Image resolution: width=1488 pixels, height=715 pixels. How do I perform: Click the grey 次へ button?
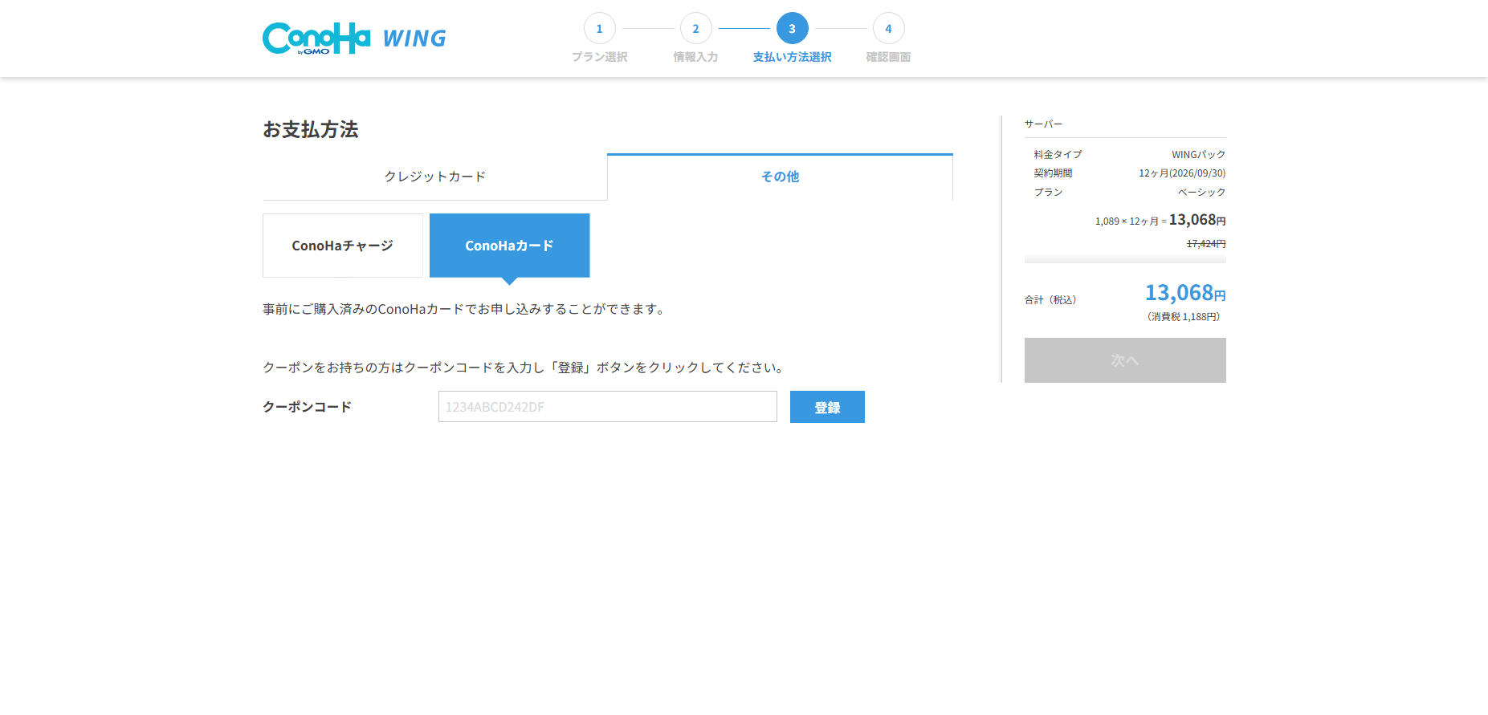[1124, 360]
